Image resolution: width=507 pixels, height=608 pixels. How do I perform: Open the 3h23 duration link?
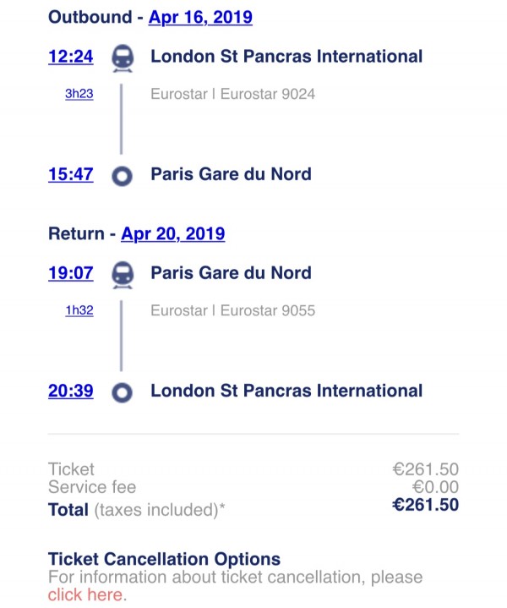click(79, 94)
